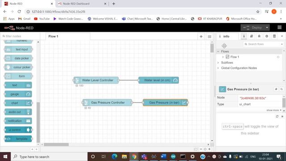Select Flow 1 in the info tree
Screen dimensions: 286x161
(x=235, y=57)
